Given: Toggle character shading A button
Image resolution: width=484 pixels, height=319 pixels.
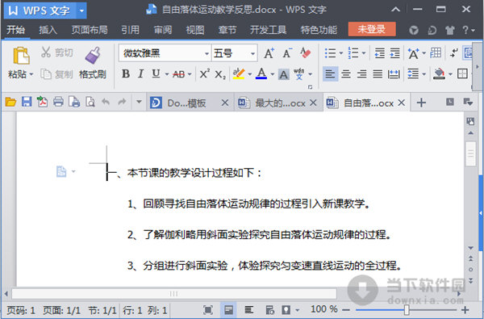Looking at the screenshot, I should 284,74.
